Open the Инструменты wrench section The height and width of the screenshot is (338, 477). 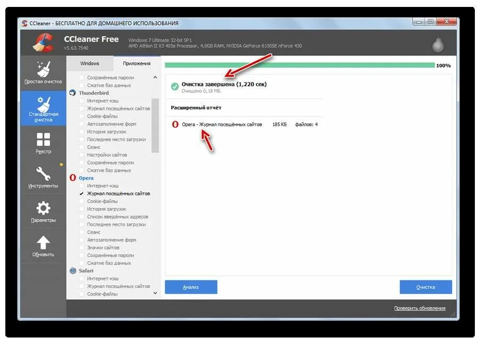(43, 177)
